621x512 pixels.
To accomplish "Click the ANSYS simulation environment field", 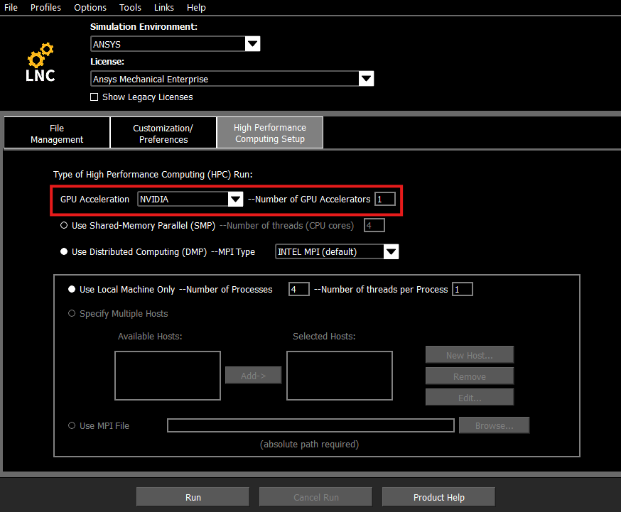I will click(x=168, y=44).
